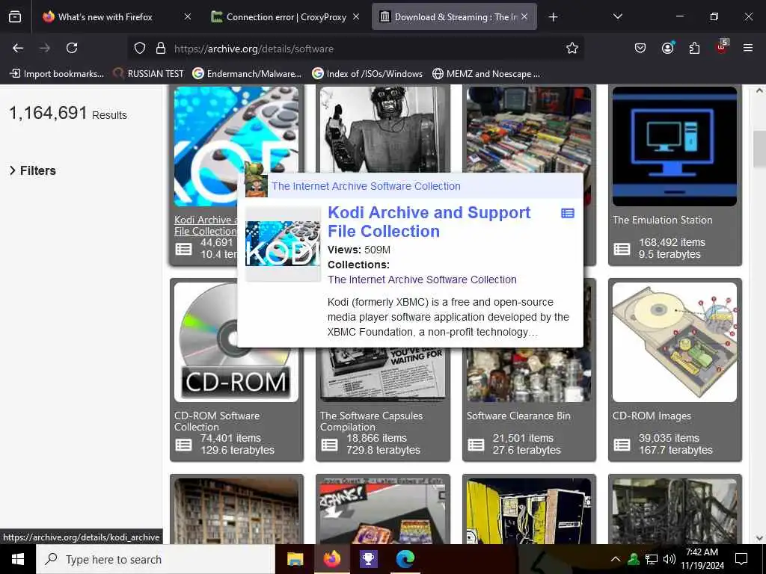Click the list icon on the Software Capsules Compilation card
766x574 pixels.
point(329,445)
